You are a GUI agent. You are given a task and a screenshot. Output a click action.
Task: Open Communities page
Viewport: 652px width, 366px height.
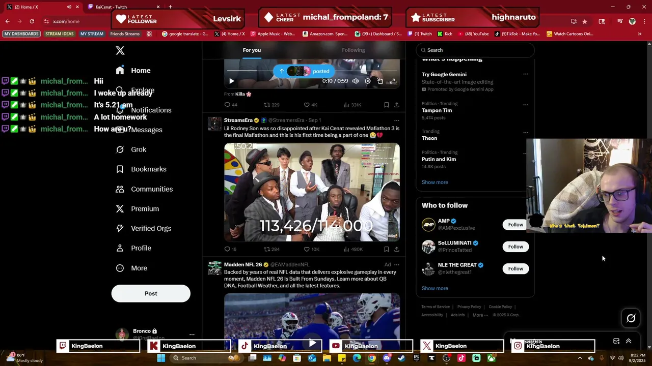(x=144, y=189)
